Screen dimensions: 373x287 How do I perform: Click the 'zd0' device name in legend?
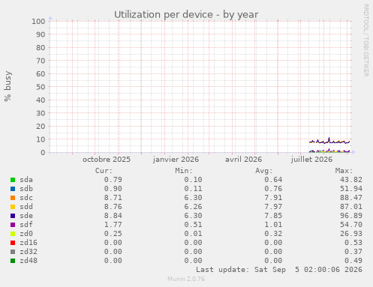click(x=26, y=234)
